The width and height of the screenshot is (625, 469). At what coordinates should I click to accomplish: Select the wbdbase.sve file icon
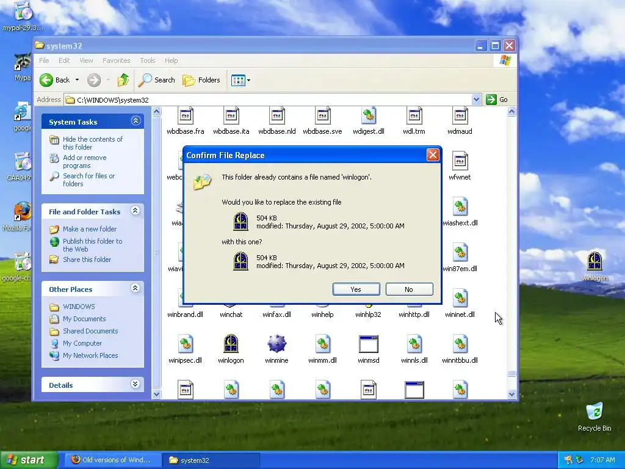pyautogui.click(x=322, y=116)
